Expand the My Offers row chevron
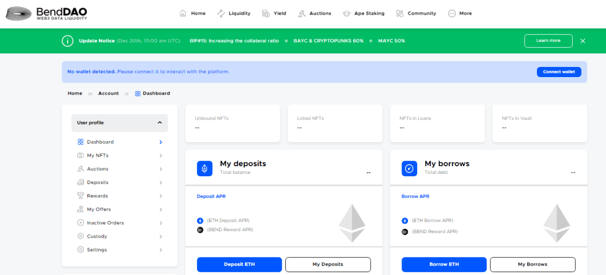606x275 pixels. tap(161, 210)
